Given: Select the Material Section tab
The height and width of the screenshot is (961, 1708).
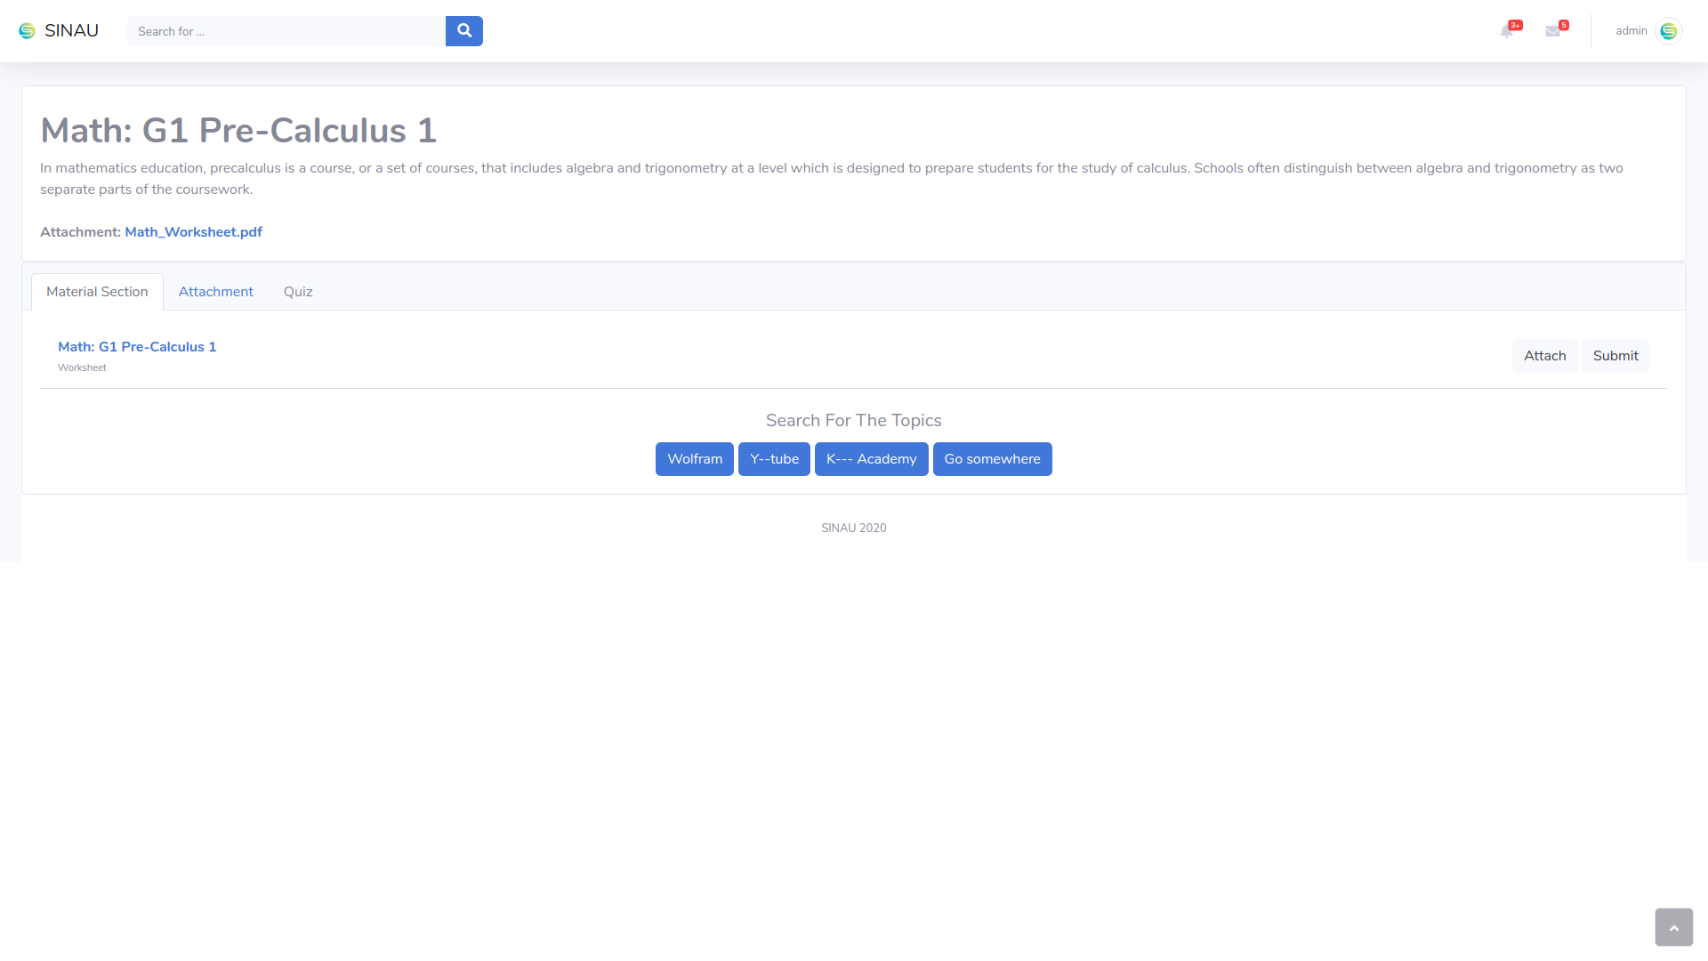Looking at the screenshot, I should coord(97,292).
